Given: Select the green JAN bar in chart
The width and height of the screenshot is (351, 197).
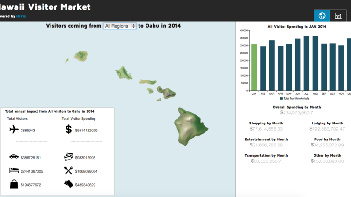Looking at the screenshot, I should coord(254,67).
